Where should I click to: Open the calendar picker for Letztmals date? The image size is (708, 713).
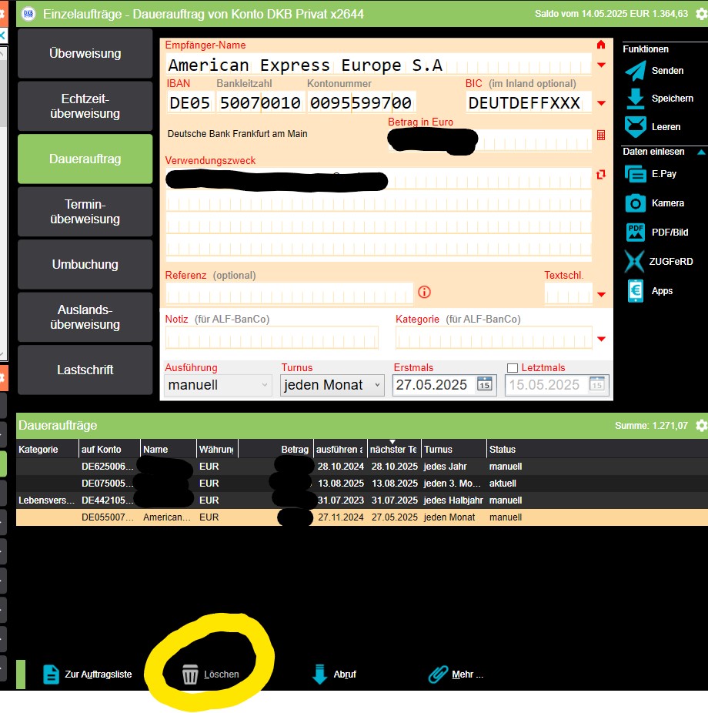[596, 384]
